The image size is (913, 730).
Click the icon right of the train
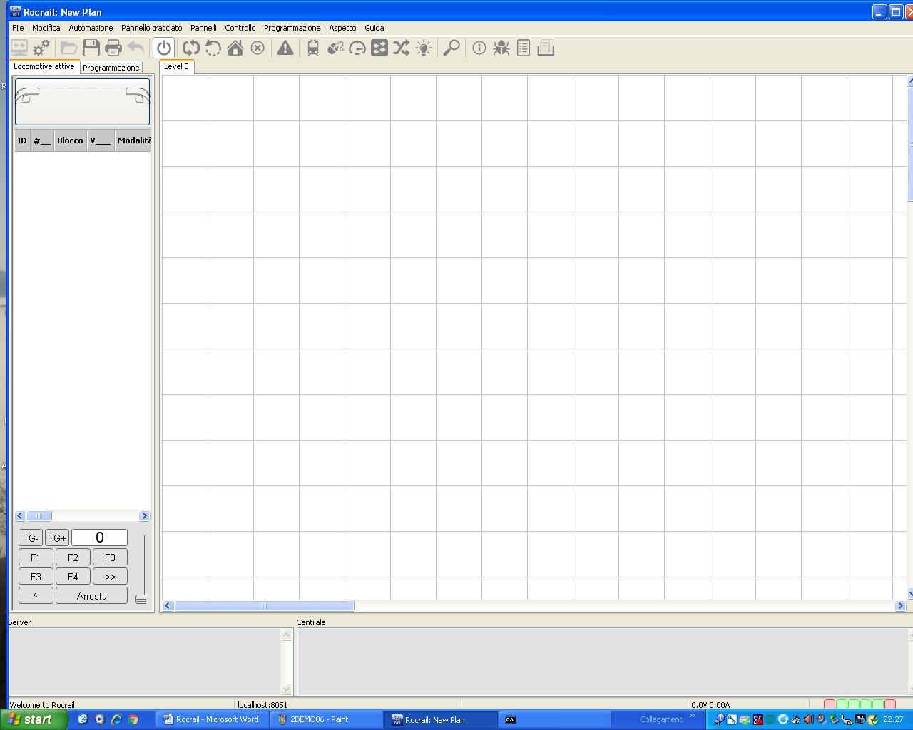click(x=335, y=48)
